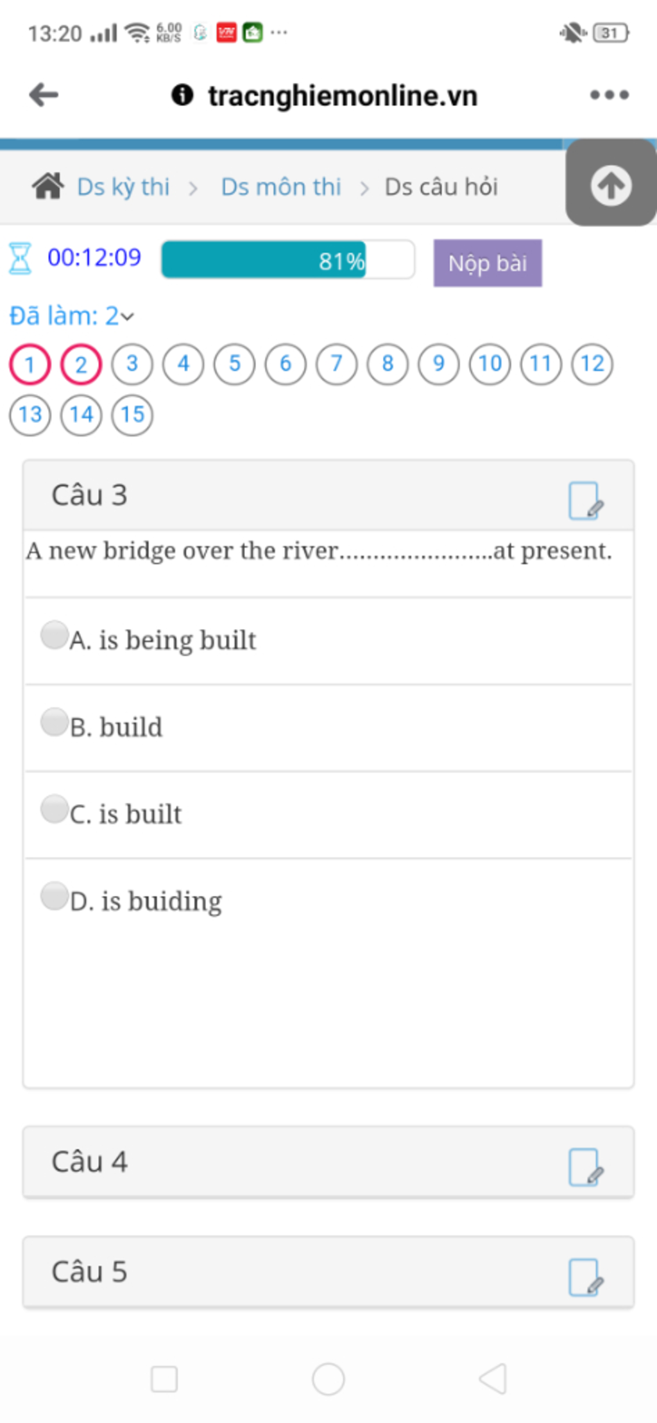Expand the Đã làm: 2 dropdown
The width and height of the screenshot is (657, 1423).
click(72, 316)
